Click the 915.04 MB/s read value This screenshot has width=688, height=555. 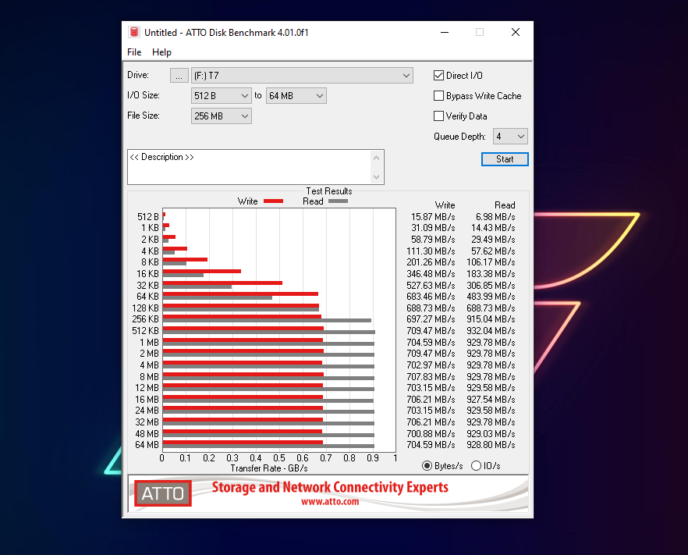click(x=491, y=319)
